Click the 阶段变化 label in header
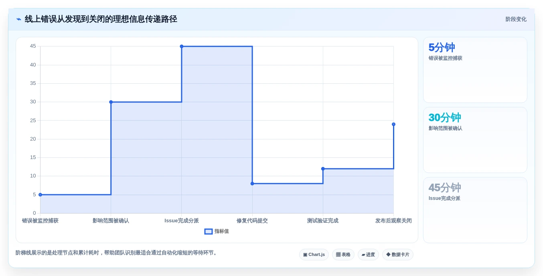This screenshot has width=543, height=276. (x=516, y=19)
